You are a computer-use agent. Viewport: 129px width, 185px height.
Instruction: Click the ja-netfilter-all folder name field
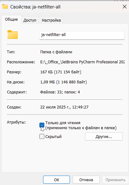(x=82, y=35)
